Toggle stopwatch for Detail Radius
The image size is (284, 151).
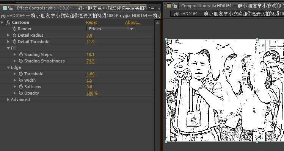click(14, 35)
